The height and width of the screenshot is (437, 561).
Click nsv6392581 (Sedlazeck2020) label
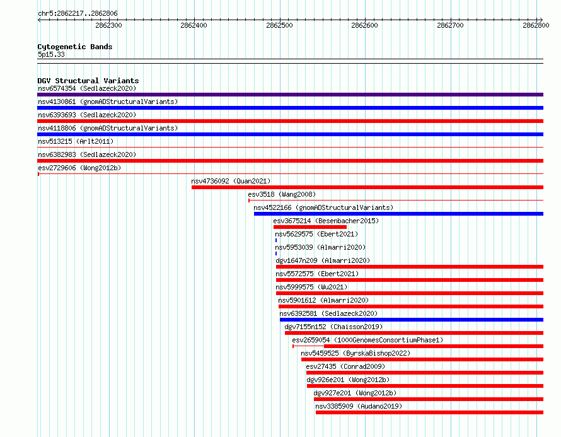(328, 313)
